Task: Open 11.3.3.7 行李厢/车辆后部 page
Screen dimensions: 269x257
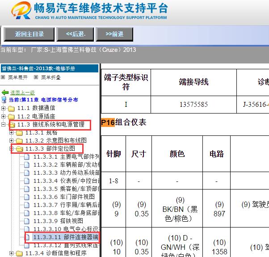Action: pos(67,205)
